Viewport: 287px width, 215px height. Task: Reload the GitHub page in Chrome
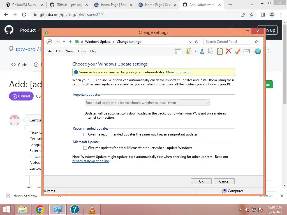pyautogui.click(x=24, y=15)
